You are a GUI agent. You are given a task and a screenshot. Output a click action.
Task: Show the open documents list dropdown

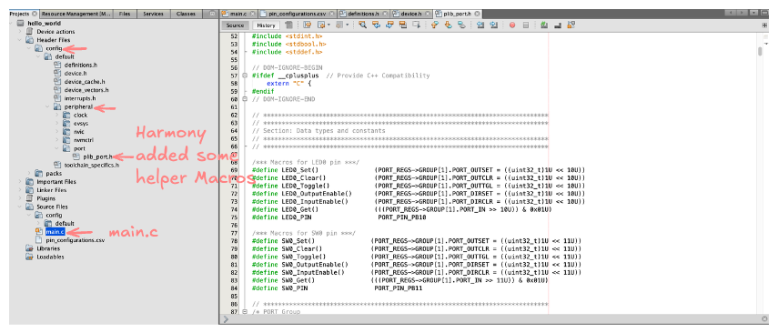click(x=753, y=13)
